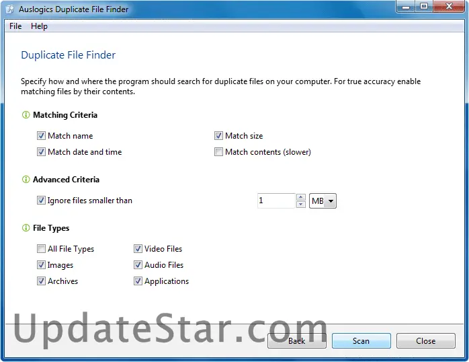Screen dimensions: 469x362
Task: Click the Advanced Criteria section label
Action: [66, 180]
